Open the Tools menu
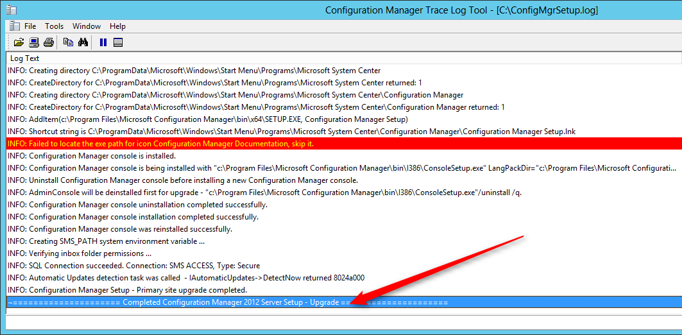The image size is (682, 335). point(55,26)
